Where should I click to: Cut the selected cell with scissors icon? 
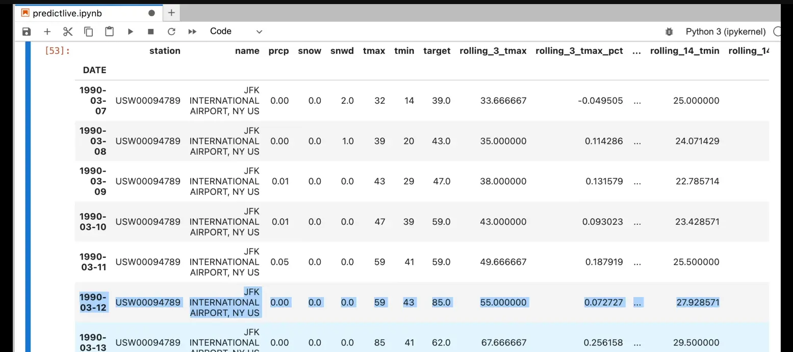(68, 32)
